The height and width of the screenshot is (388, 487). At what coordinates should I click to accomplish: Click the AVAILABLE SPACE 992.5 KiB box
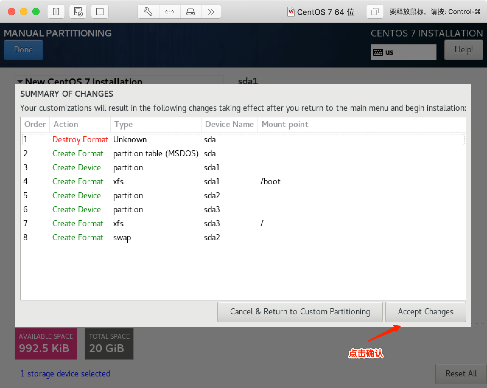coord(46,344)
